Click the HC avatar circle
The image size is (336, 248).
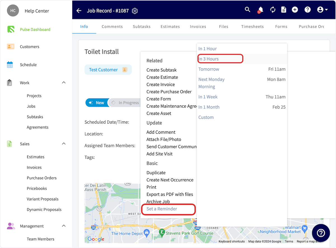tap(13, 11)
